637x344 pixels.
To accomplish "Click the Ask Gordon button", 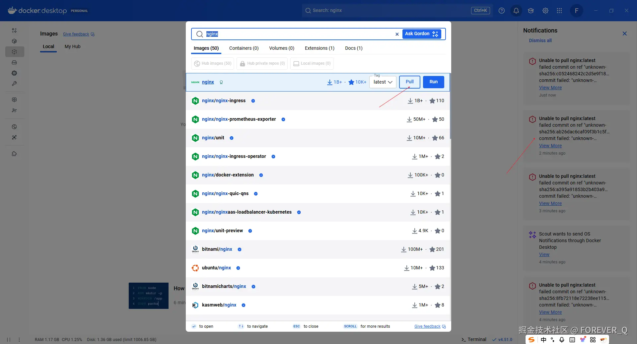I will [x=422, y=34].
